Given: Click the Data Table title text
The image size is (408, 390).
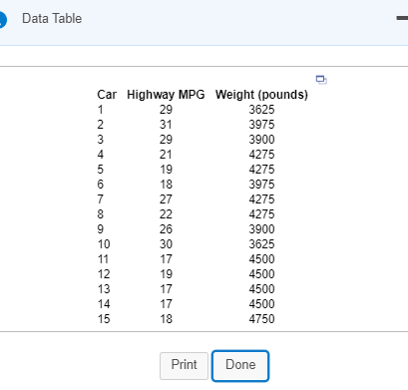Looking at the screenshot, I should [x=52, y=18].
